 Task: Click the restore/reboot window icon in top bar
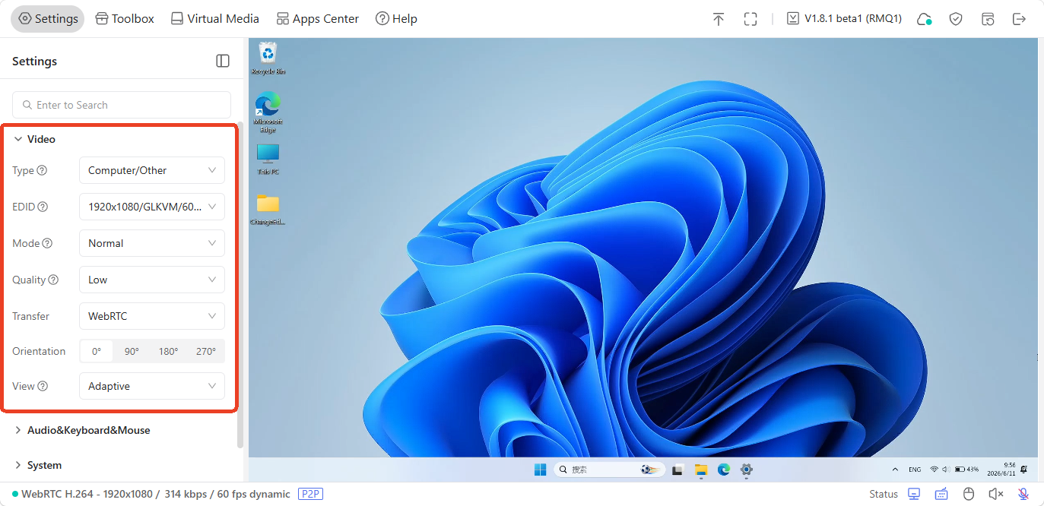pyautogui.click(x=988, y=19)
